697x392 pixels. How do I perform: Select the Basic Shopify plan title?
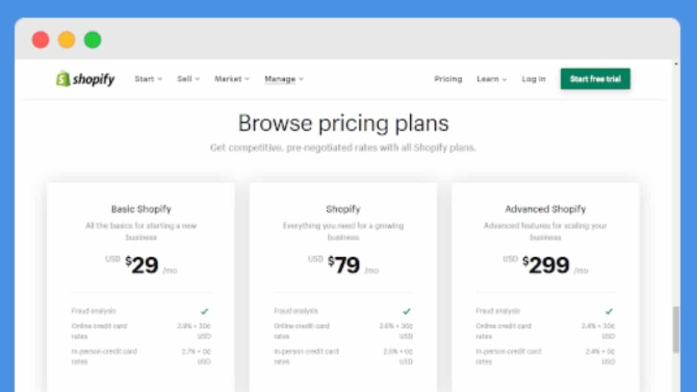[141, 209]
